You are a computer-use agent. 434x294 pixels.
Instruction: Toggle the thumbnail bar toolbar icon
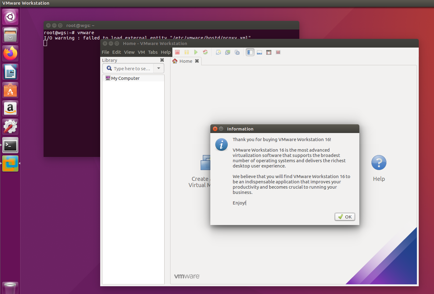tap(259, 52)
